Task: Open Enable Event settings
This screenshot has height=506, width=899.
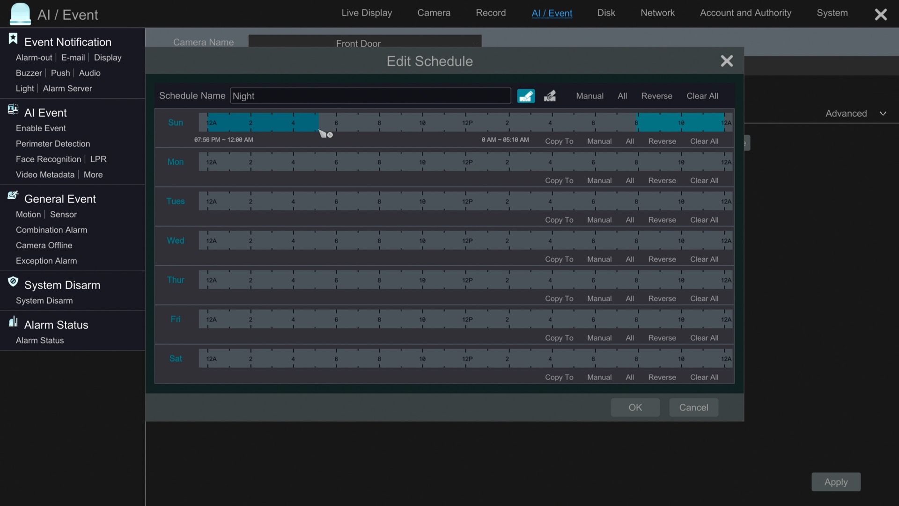Action: pos(41,128)
